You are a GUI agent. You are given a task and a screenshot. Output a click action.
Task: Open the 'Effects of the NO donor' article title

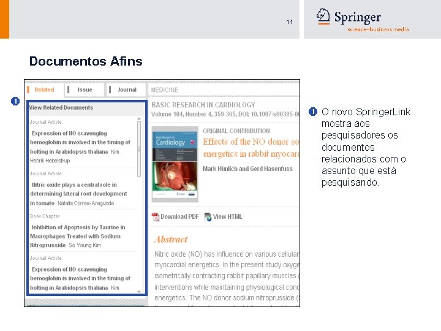pos(251,148)
